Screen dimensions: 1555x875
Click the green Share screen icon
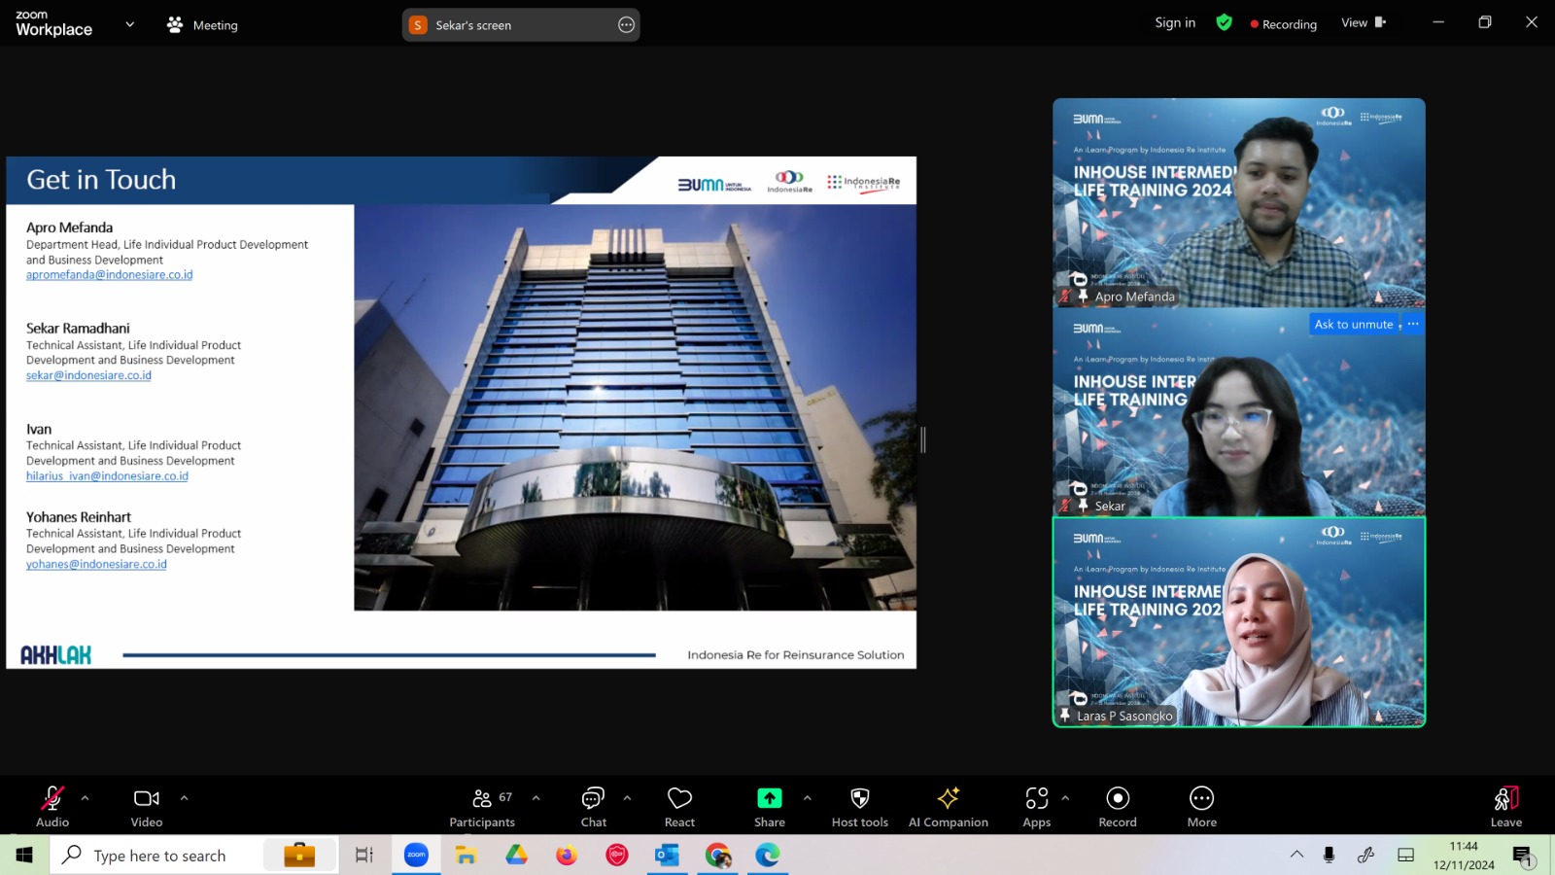pos(769,798)
